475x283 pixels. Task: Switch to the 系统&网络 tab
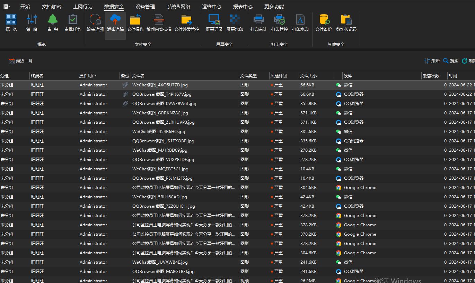(x=178, y=7)
